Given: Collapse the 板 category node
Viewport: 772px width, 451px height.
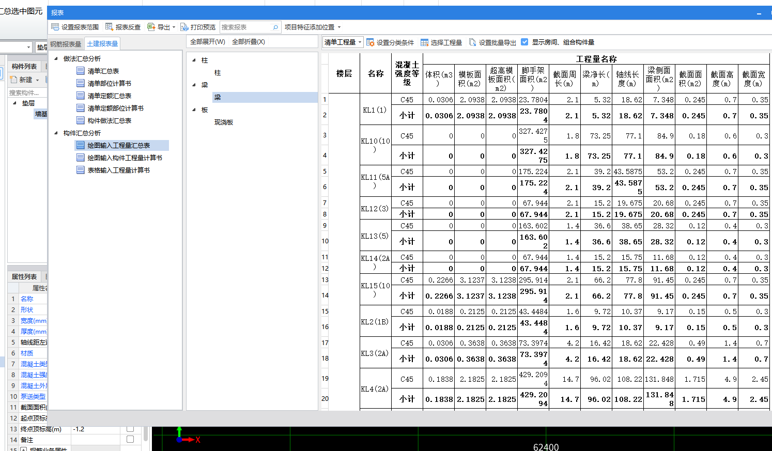Looking at the screenshot, I should click(x=194, y=110).
